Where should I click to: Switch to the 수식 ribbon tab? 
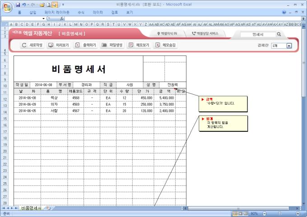click(x=81, y=13)
